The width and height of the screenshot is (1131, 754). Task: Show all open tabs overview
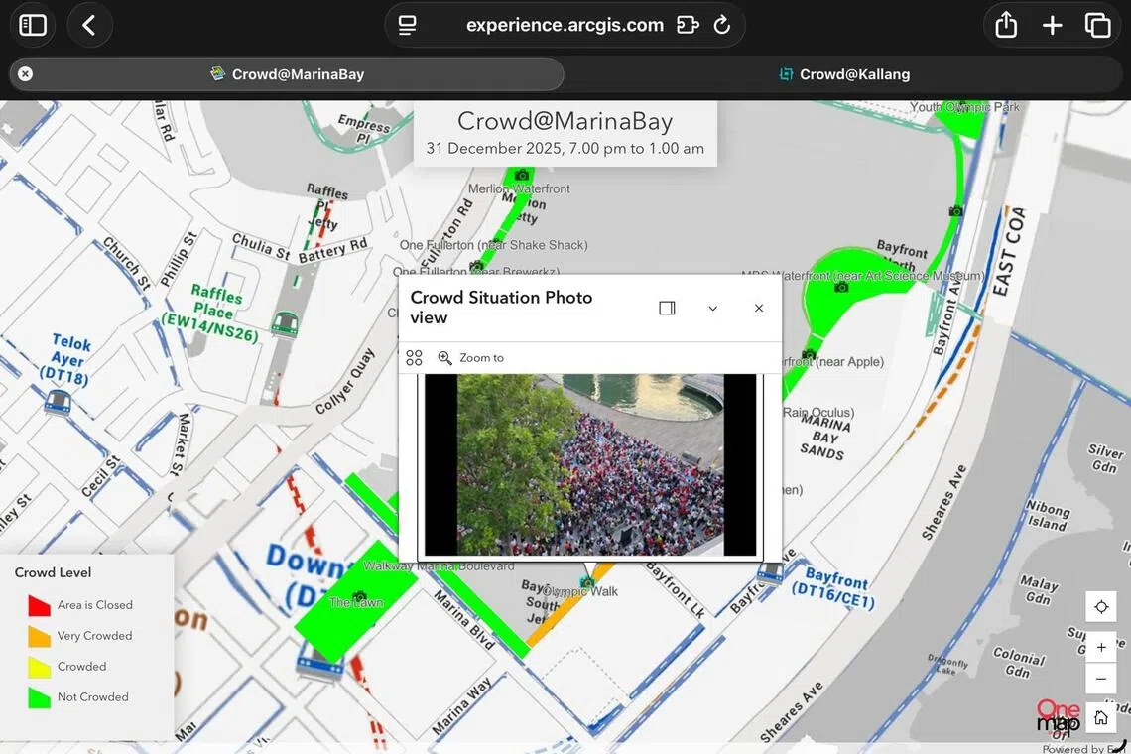tap(1097, 25)
